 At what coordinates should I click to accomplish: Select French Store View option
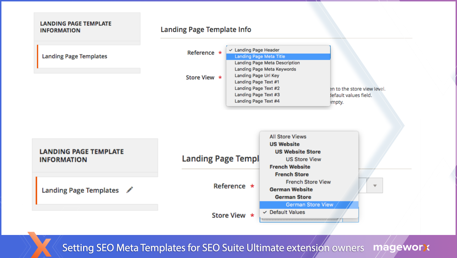(308, 182)
